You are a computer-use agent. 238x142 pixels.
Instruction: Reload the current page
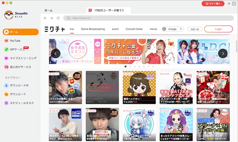coord(58,18)
